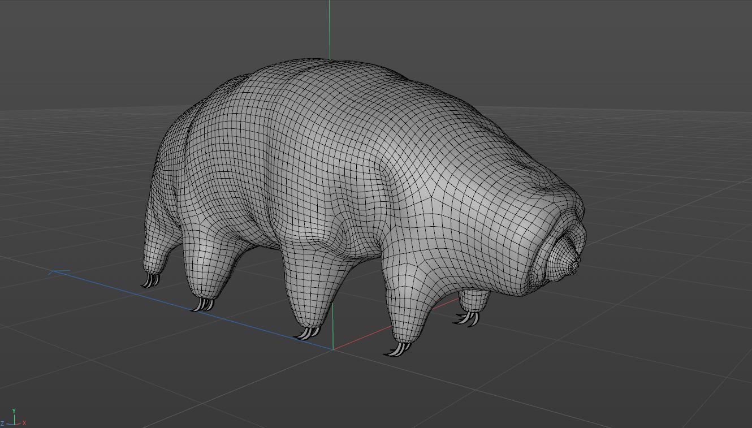Click the green Y axis gizmo label
This screenshot has height=428, width=752.
tap(14, 412)
